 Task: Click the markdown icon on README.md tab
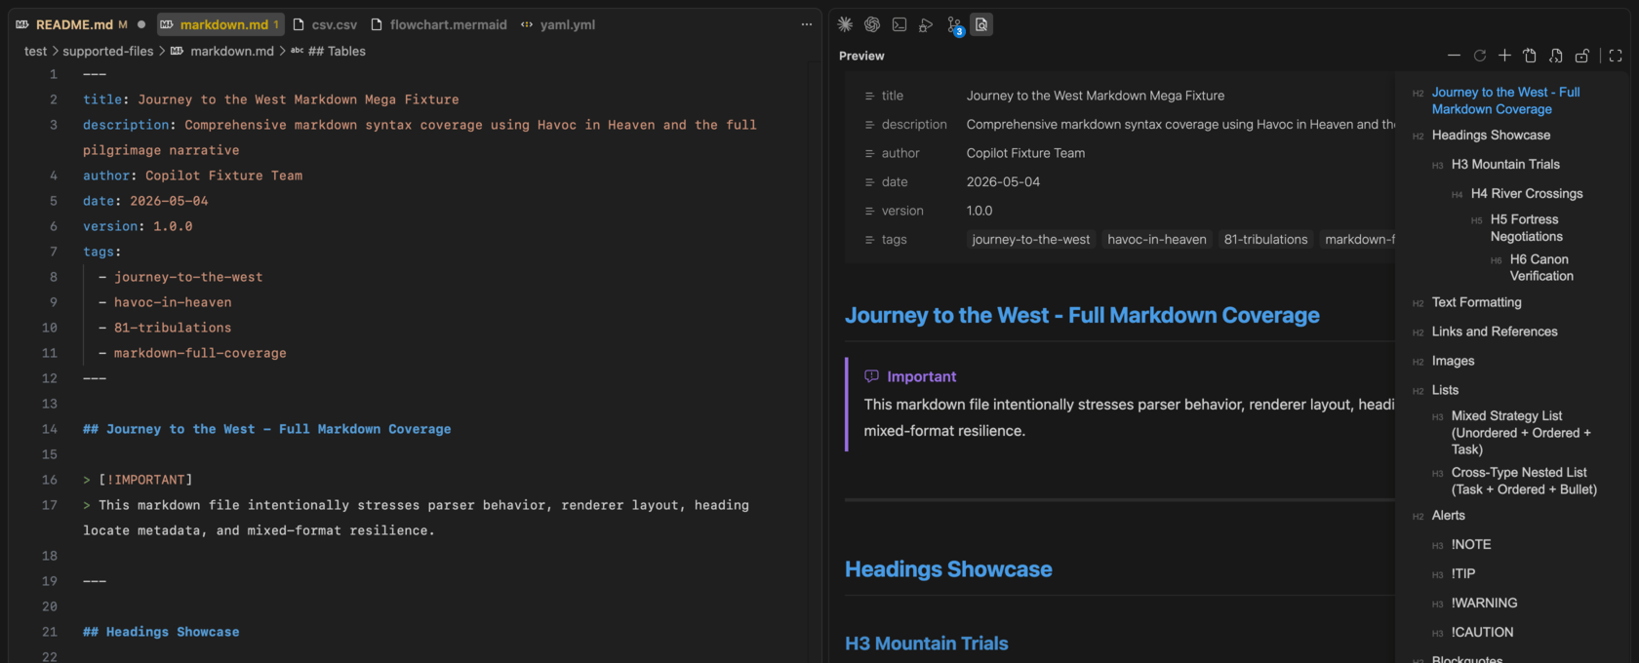point(22,24)
